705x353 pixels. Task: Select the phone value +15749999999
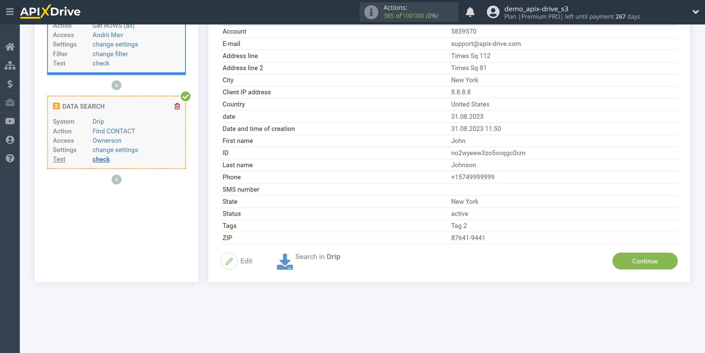(473, 177)
